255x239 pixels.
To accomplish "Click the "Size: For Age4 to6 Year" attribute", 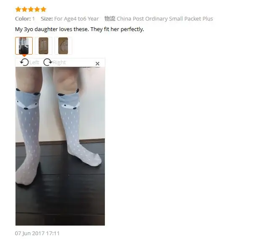I will click(x=70, y=19).
